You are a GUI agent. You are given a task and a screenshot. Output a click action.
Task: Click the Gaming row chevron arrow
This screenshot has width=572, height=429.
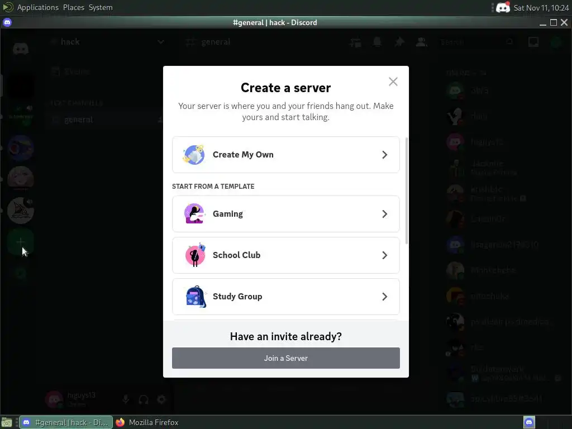(x=384, y=214)
